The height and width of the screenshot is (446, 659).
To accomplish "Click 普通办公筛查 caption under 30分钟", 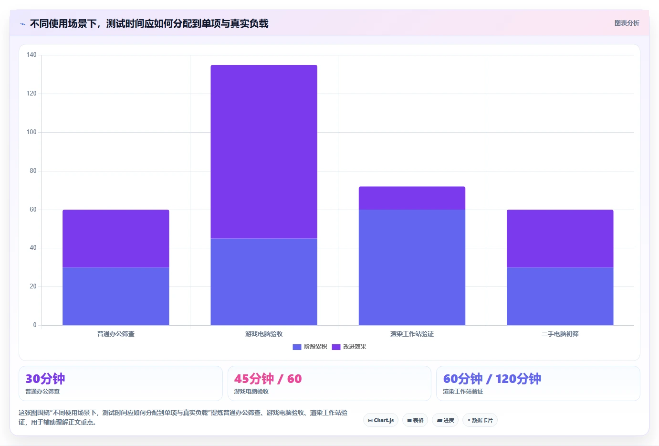I will click(x=42, y=391).
